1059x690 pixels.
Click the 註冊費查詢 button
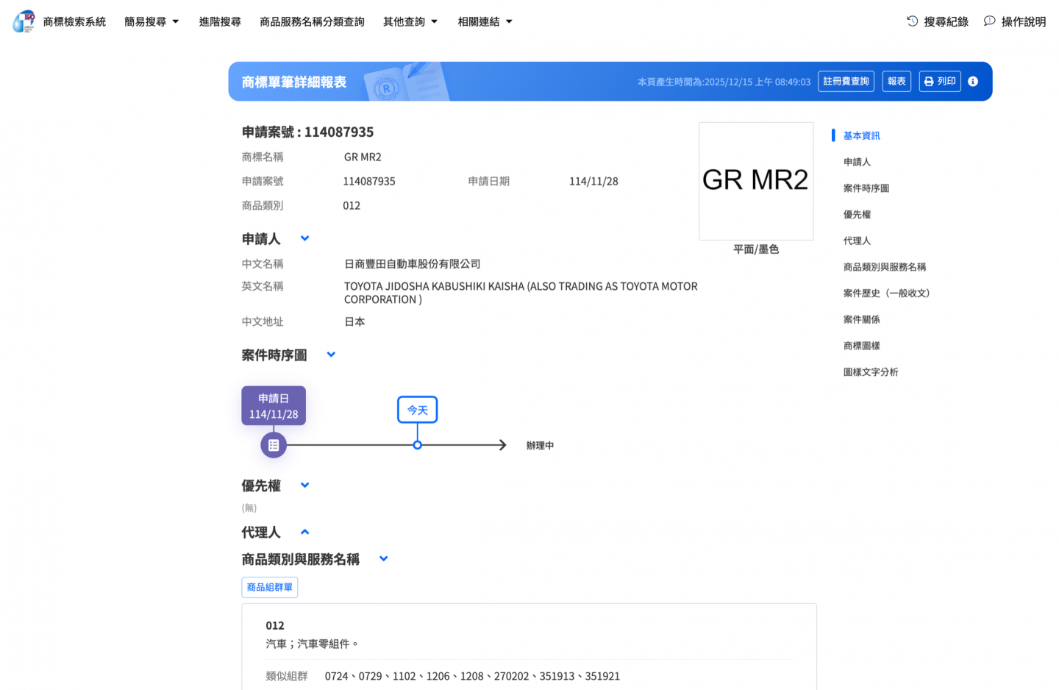(846, 82)
